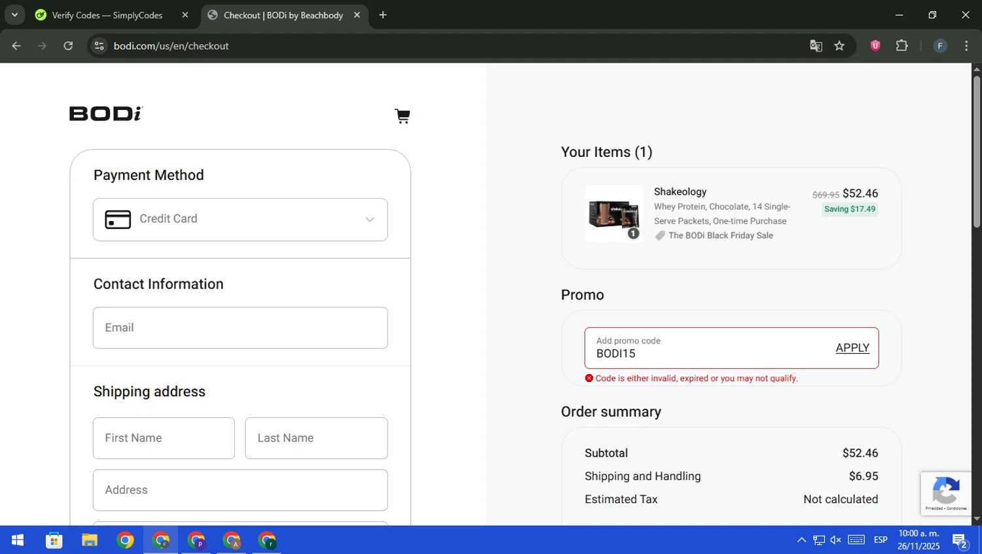Show hidden system tray icons
Viewport: 982px width, 554px height.
pos(801,540)
